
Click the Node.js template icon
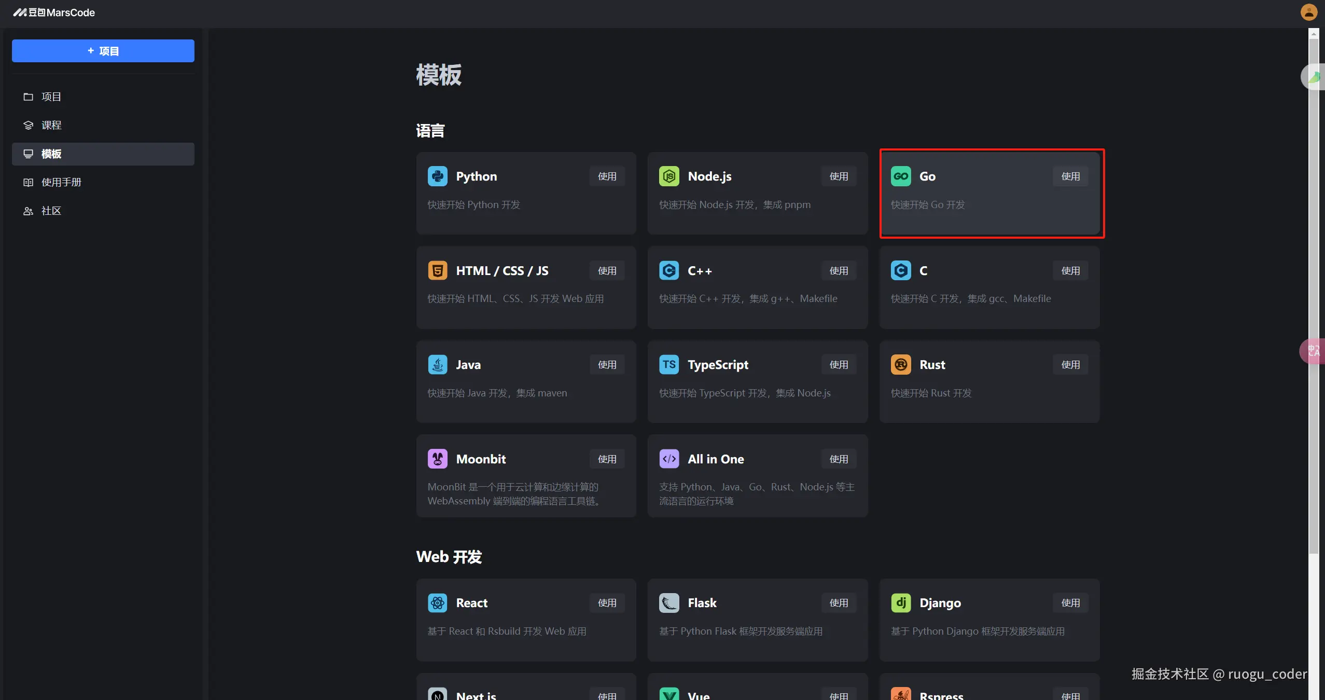pos(669,176)
